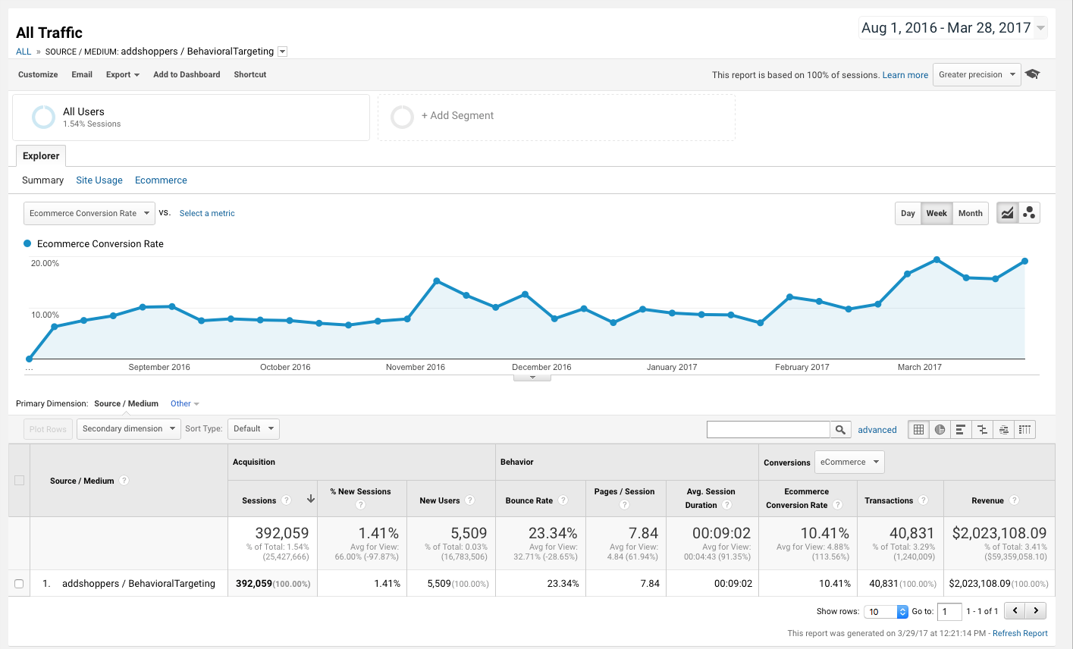Click the addshoppers / BehavioralTargeting row name
This screenshot has height=649, width=1073.
139,583
